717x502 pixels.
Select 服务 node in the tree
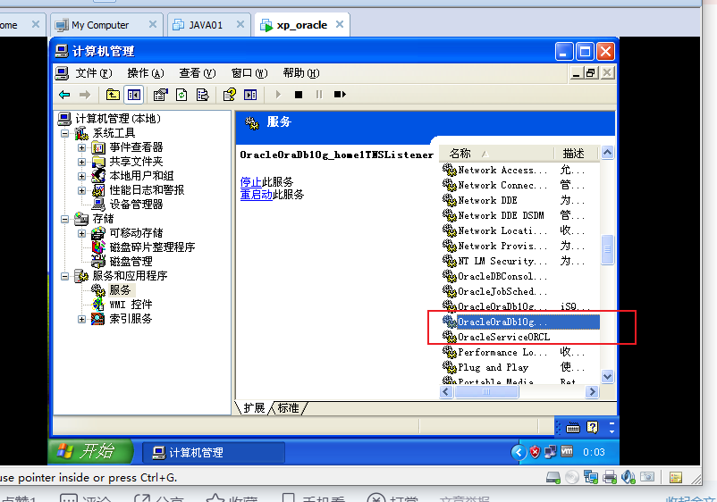(121, 290)
